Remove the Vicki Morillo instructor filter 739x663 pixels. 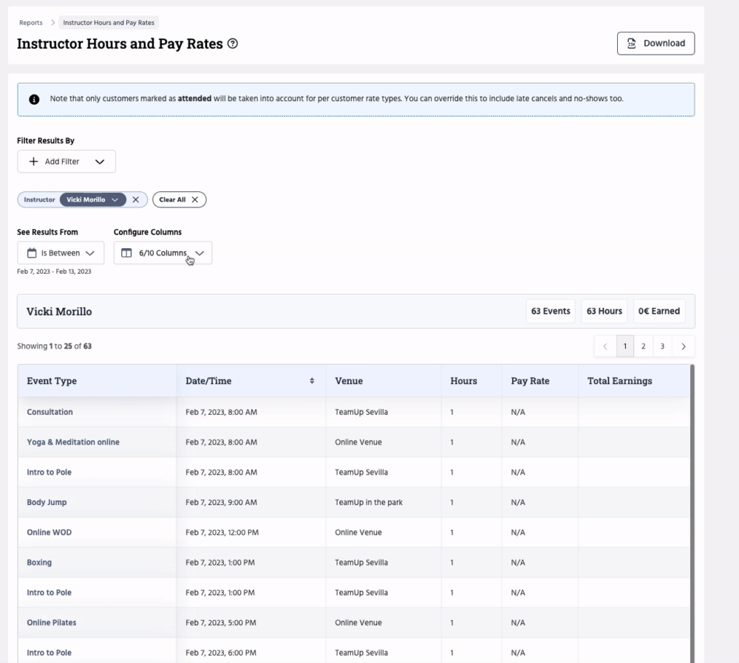click(135, 199)
